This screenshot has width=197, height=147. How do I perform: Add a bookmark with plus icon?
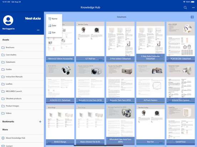(40, 122)
